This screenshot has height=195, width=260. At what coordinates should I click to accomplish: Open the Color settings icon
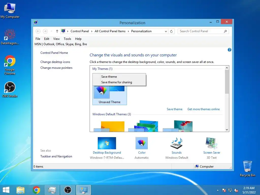pyautogui.click(x=142, y=143)
